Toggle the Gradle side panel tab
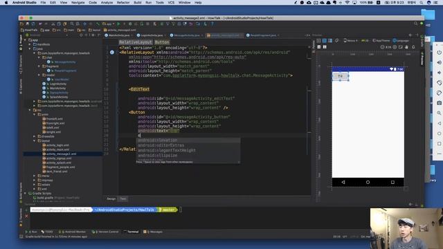 (x=422, y=41)
